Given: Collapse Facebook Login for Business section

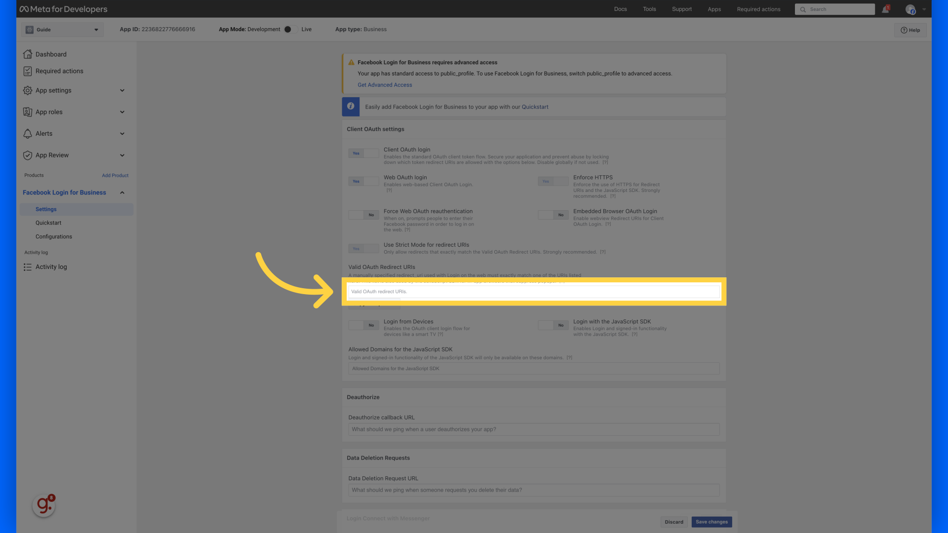Looking at the screenshot, I should (x=122, y=192).
